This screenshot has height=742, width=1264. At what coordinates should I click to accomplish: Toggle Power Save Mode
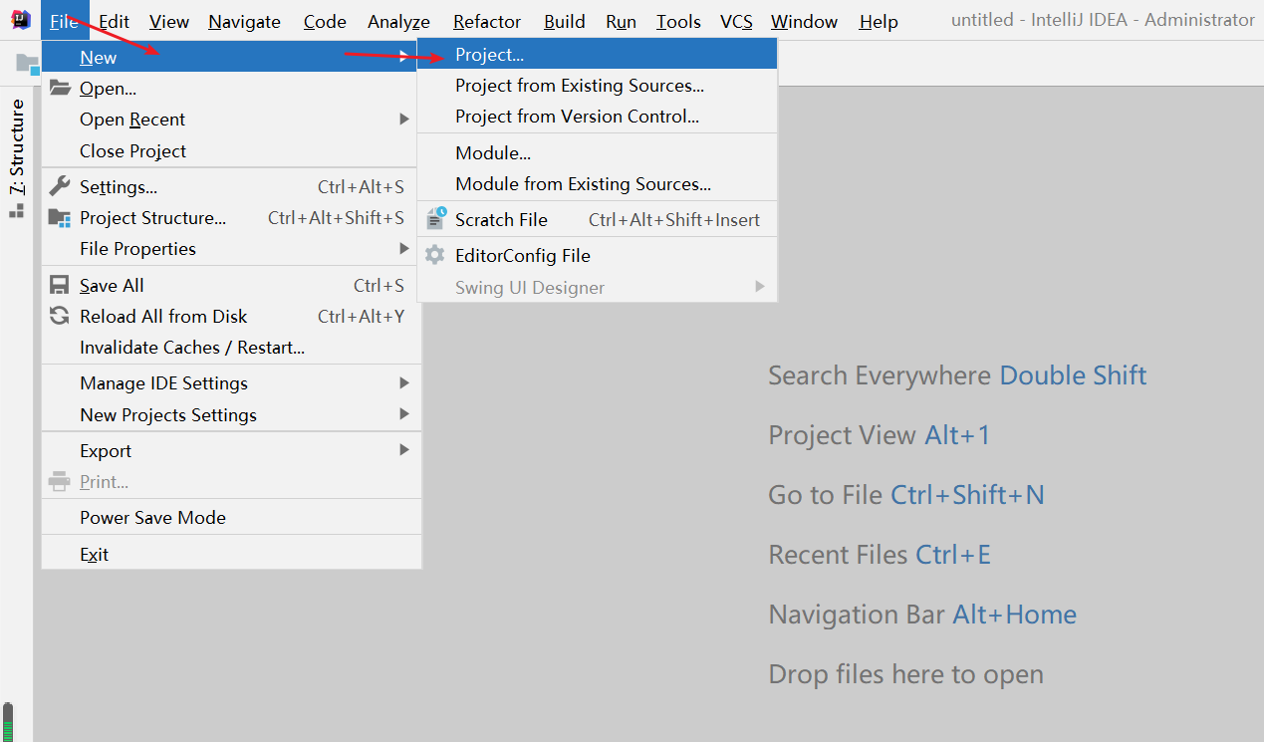[230, 517]
